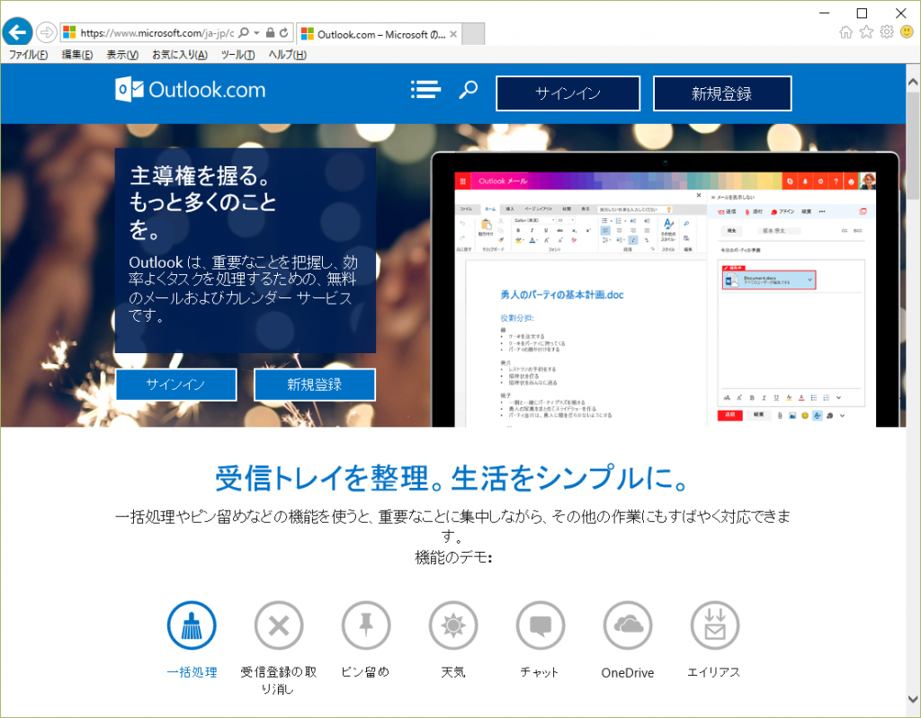Select the チャット speech bubble icon
The width and height of the screenshot is (921, 718).
click(x=541, y=625)
